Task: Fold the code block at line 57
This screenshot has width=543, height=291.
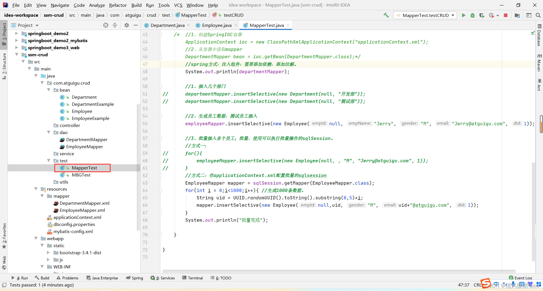Action: pyautogui.click(x=160, y=139)
